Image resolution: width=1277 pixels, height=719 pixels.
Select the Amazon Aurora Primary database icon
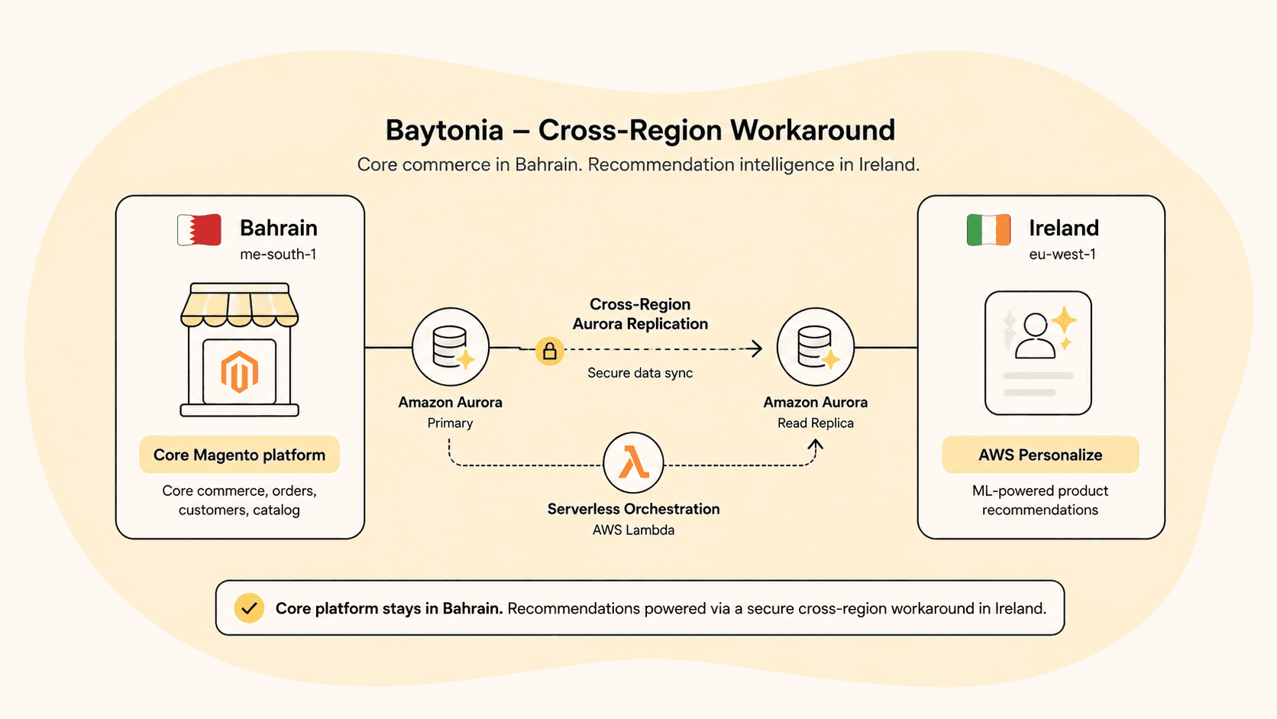tap(451, 347)
